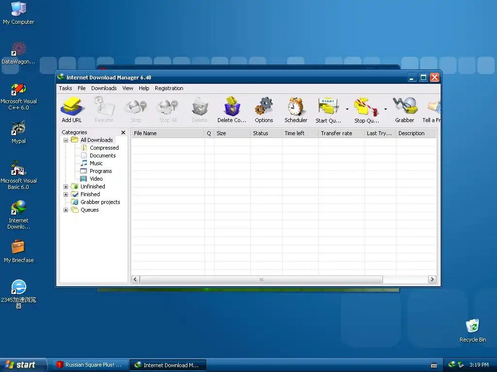Screen dimensions: 497x372
Task: Sort by Transfer rate column header
Action: click(x=341, y=133)
